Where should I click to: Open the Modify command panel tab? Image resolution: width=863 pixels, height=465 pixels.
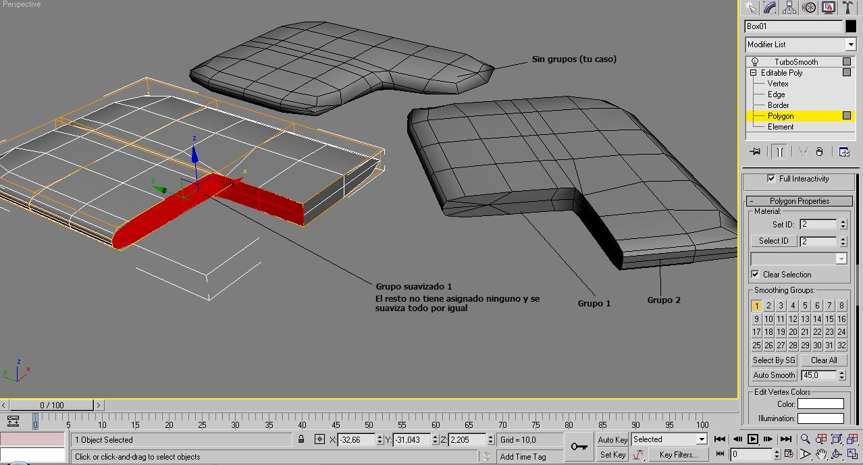coord(770,7)
